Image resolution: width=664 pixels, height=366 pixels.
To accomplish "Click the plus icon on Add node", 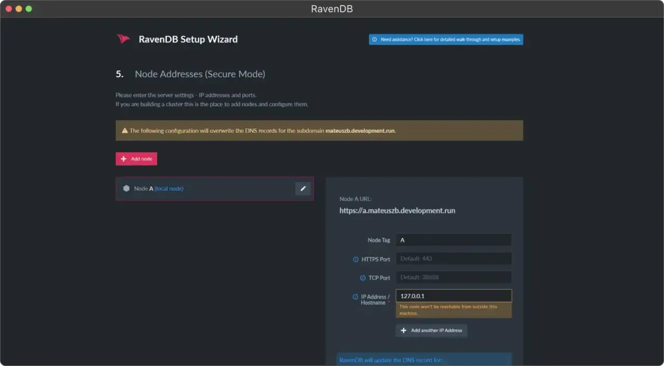I will (123, 159).
